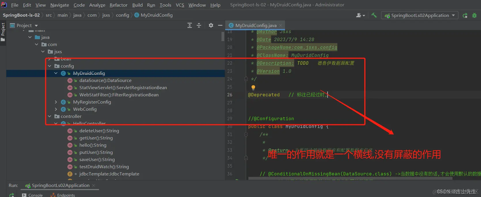Click the fold marker on line 24
Viewport: 481px width, 197px height.
[x=246, y=79]
